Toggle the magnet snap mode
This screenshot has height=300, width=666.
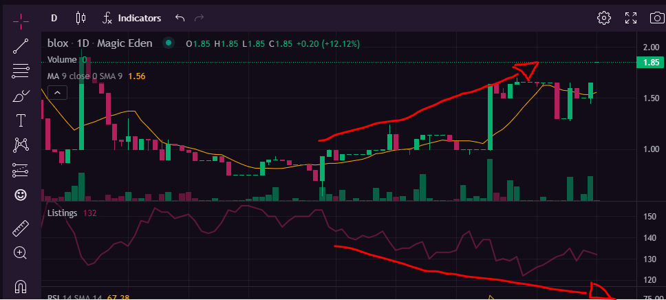pyautogui.click(x=21, y=286)
